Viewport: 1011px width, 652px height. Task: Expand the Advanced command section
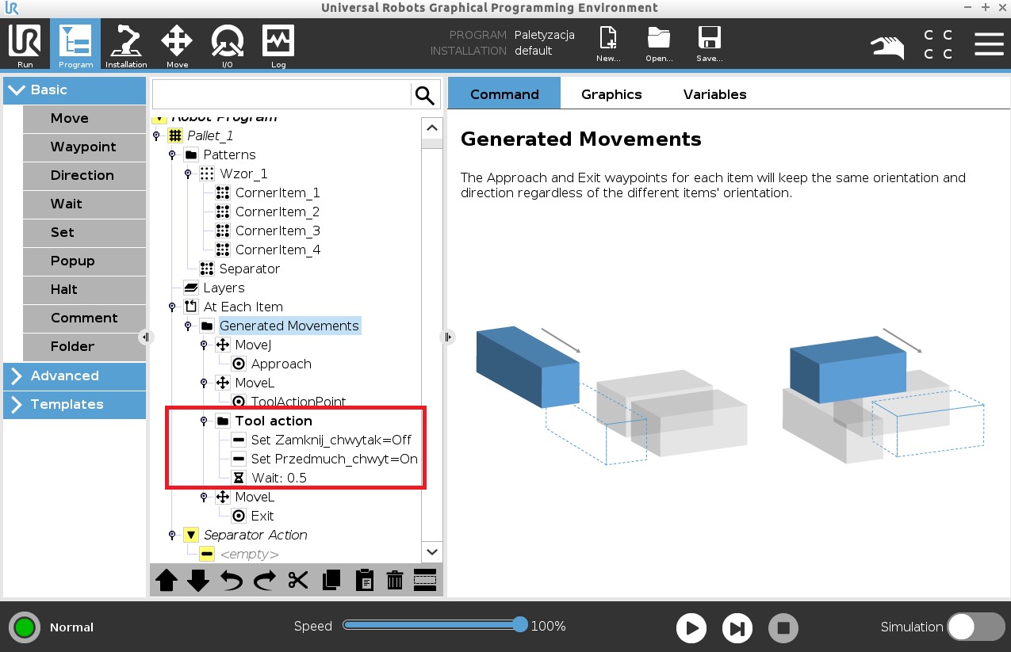click(x=75, y=376)
